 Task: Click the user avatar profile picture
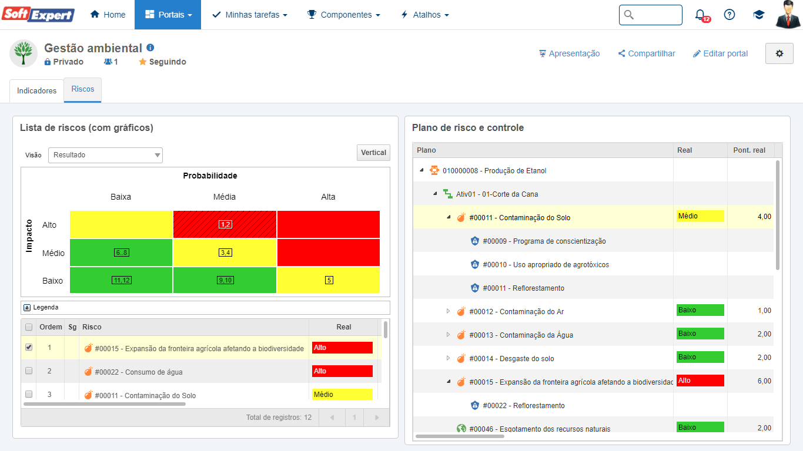coord(788,15)
